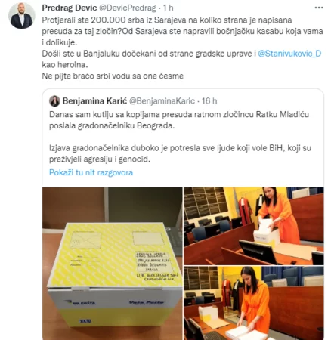The width and height of the screenshot is (331, 340).
Task: Open the upper courtroom photo with white box
Action: coord(254,226)
